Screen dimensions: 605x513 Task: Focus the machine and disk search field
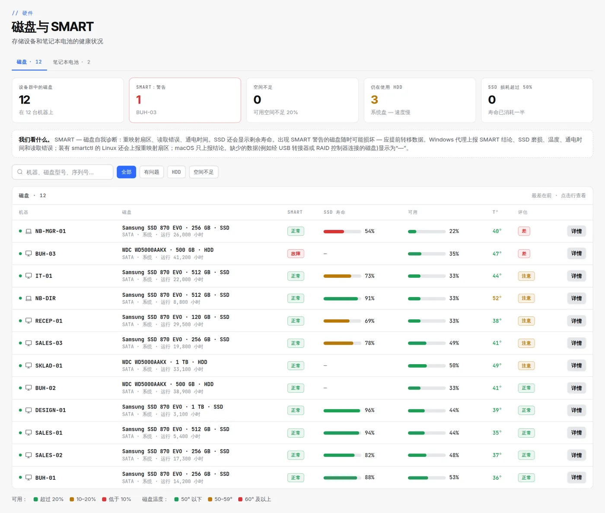point(63,172)
